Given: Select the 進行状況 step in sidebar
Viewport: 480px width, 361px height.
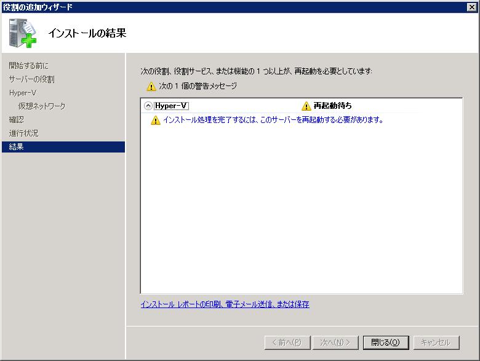Looking at the screenshot, I should pyautogui.click(x=23, y=133).
